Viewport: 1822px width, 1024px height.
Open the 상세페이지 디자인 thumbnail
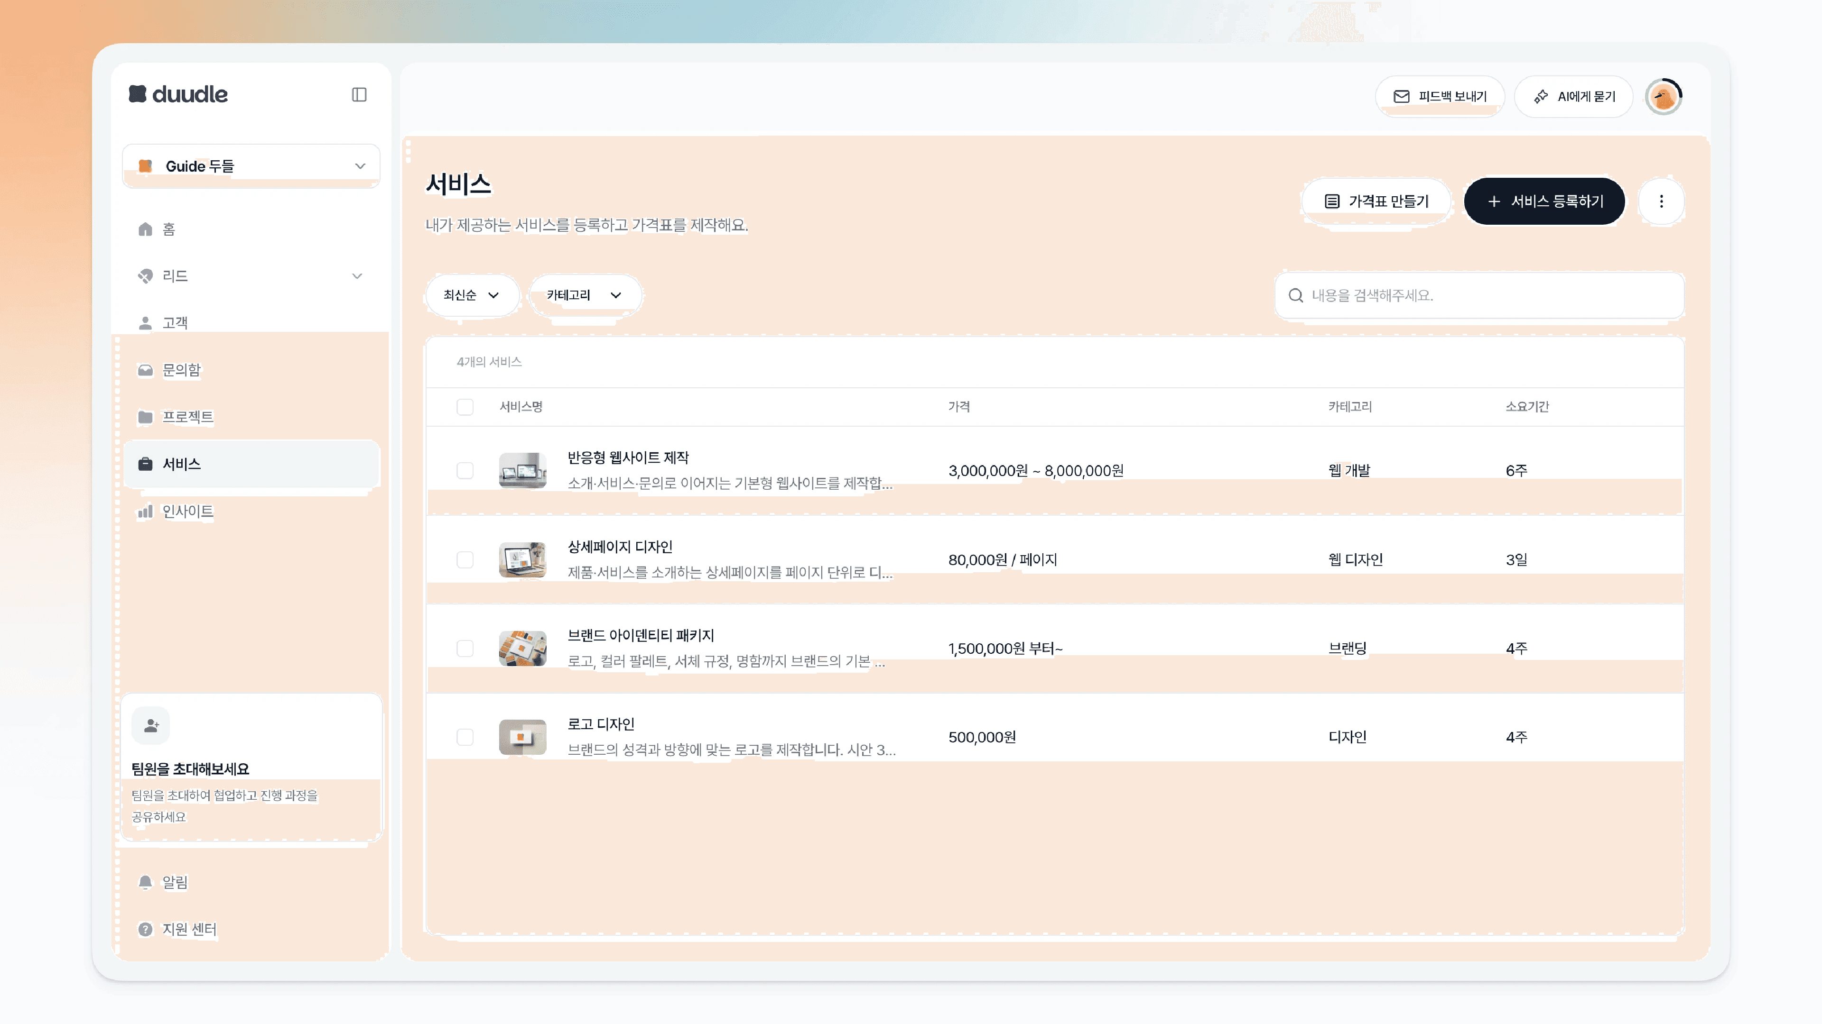coord(523,560)
